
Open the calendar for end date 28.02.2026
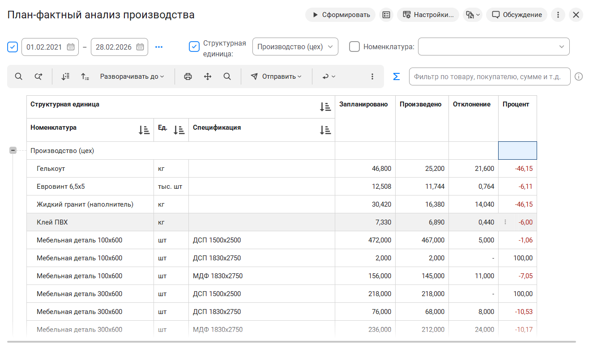pos(140,47)
